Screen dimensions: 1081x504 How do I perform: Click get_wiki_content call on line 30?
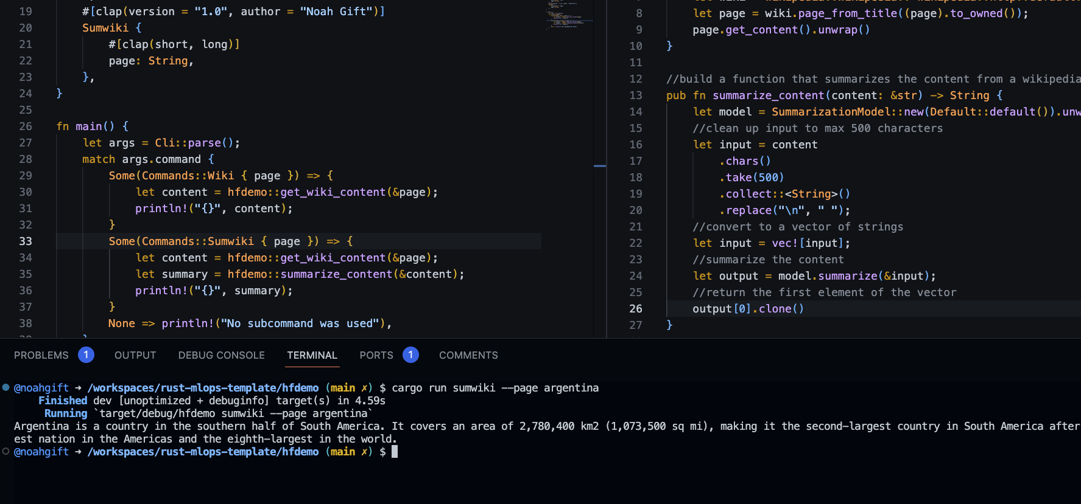pos(333,192)
